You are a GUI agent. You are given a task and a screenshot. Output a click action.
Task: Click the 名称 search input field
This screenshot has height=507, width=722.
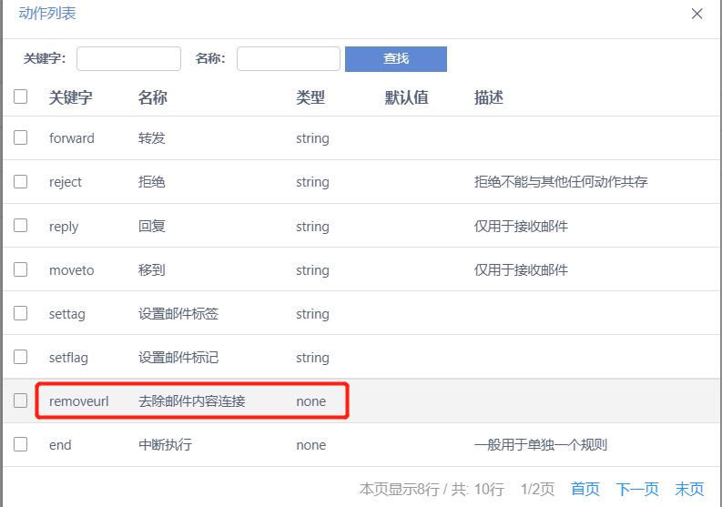coord(288,59)
